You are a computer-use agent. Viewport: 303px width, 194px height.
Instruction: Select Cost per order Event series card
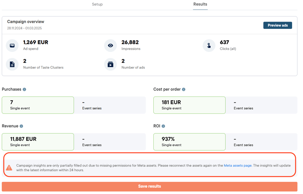click(261, 105)
